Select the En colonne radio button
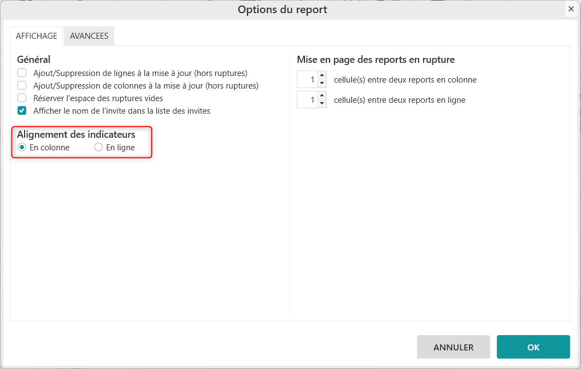The image size is (581, 369). [22, 148]
